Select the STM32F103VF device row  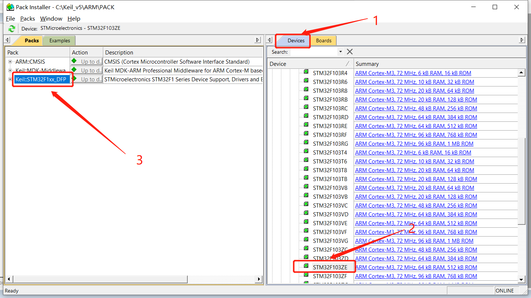(330, 232)
